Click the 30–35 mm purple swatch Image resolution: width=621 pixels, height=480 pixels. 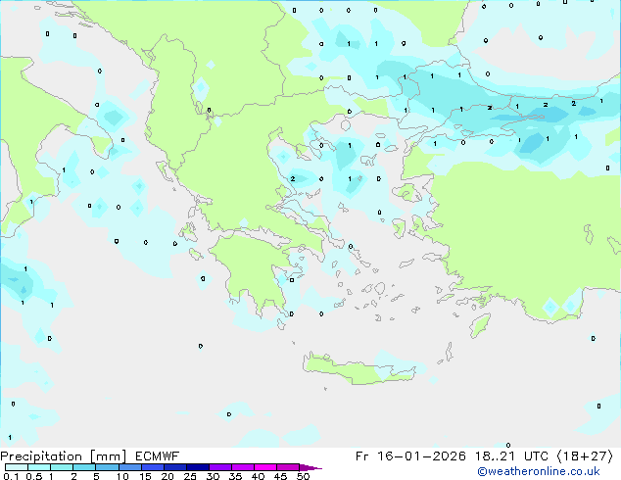tap(220, 467)
